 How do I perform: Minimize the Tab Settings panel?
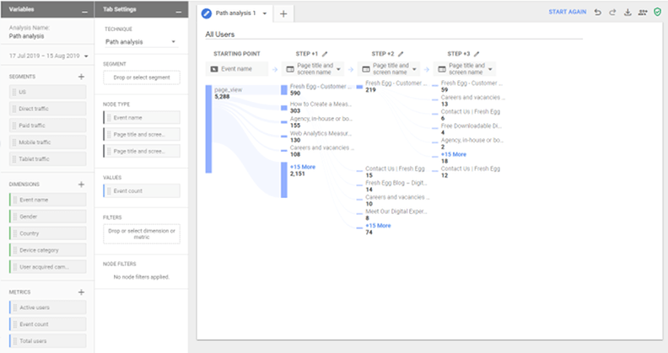[x=179, y=12]
